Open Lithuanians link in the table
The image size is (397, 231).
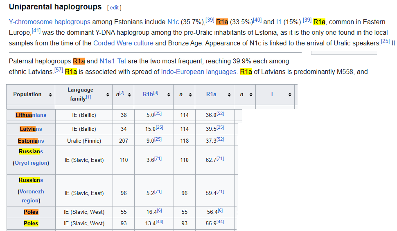pyautogui.click(x=31, y=115)
